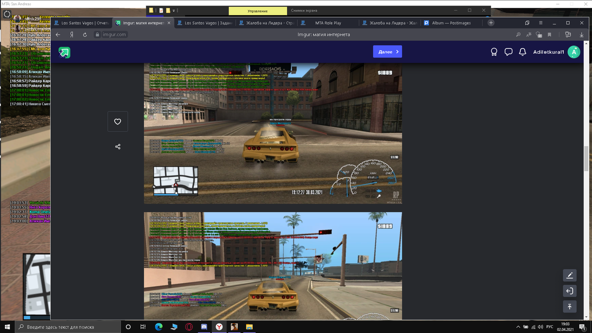This screenshot has width=592, height=333.
Task: Switch to first Жалоба на Лидера tab
Action: 266,23
